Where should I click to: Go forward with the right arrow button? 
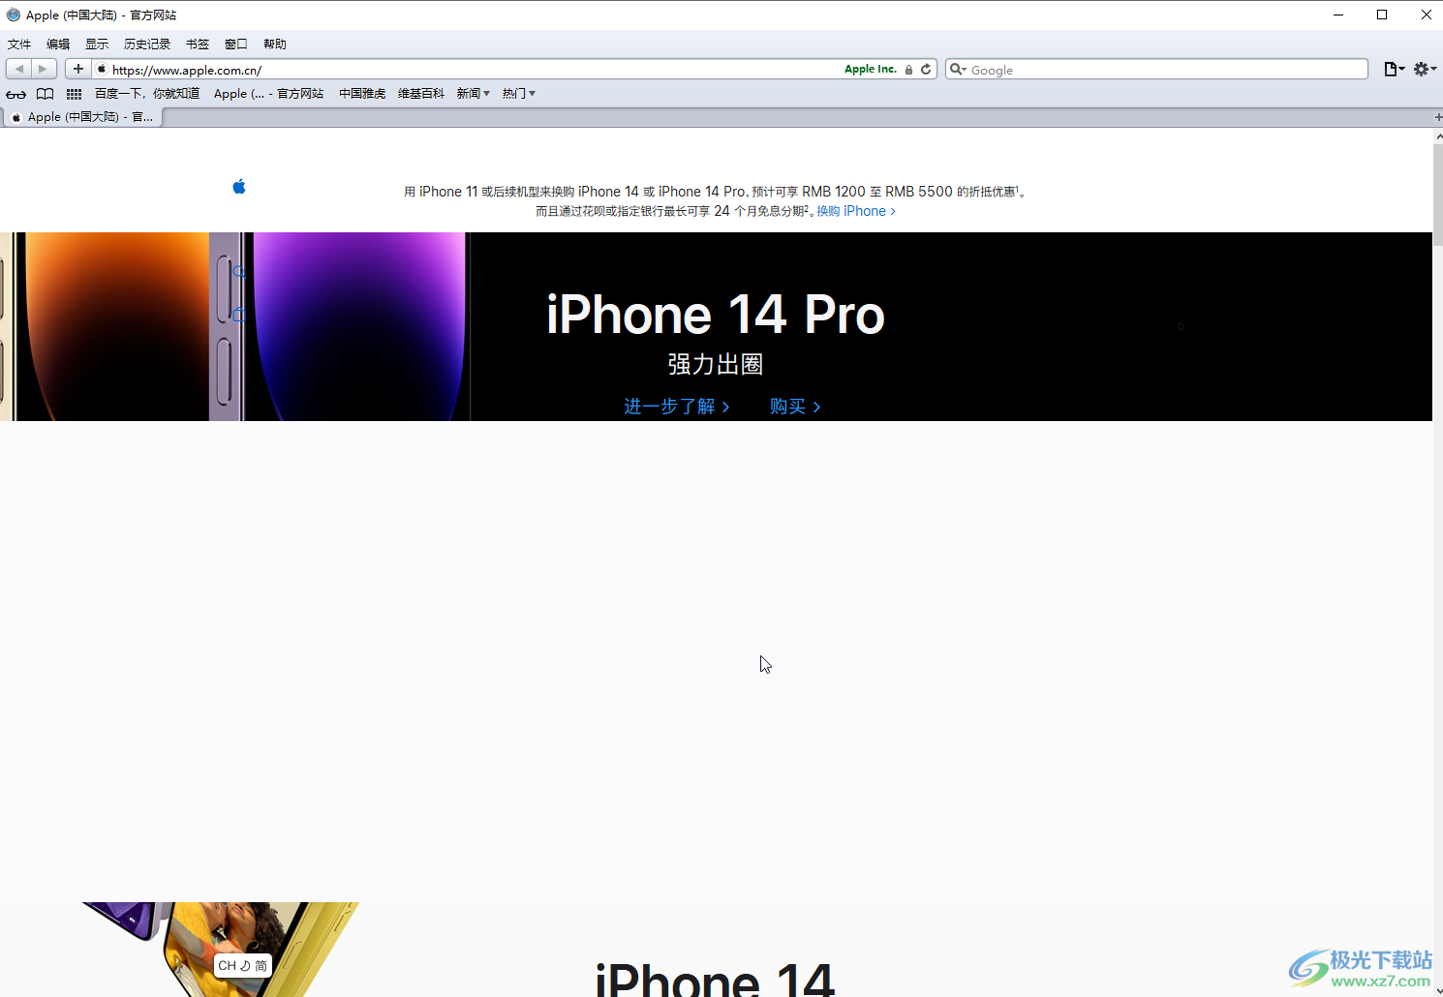click(44, 69)
